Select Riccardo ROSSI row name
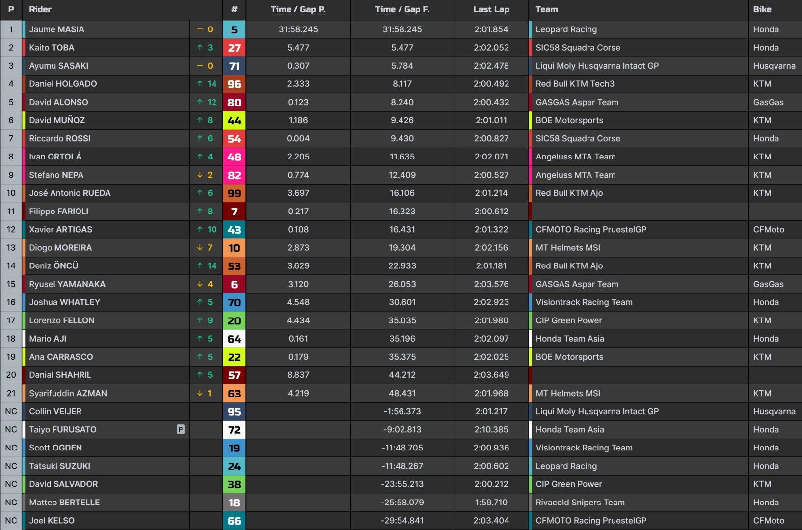The image size is (802, 530). click(60, 138)
